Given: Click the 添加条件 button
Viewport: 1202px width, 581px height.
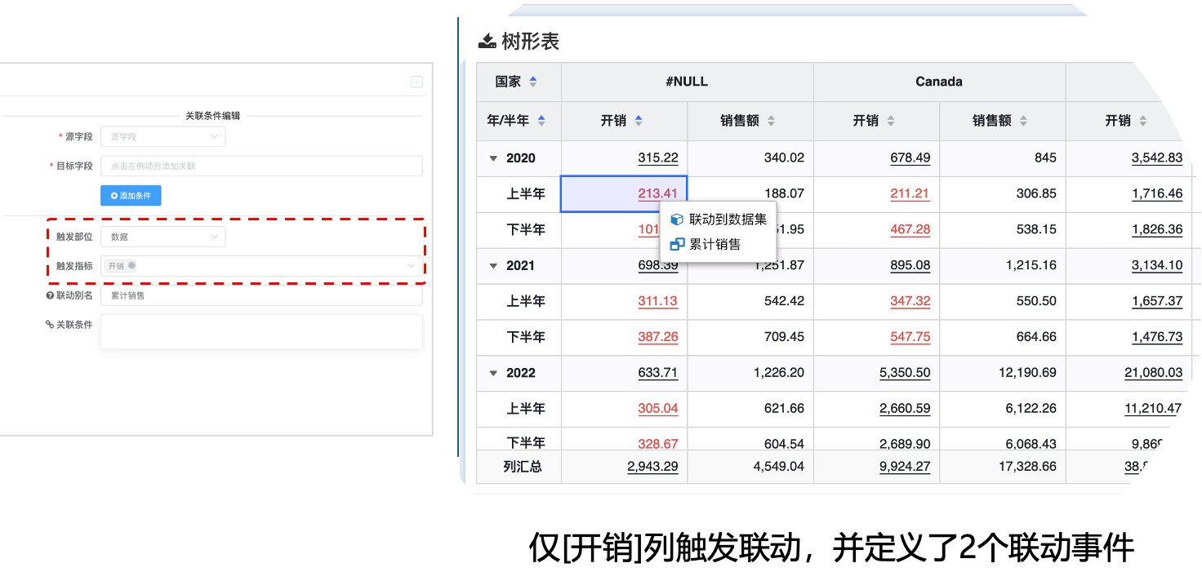Looking at the screenshot, I should point(131,196).
